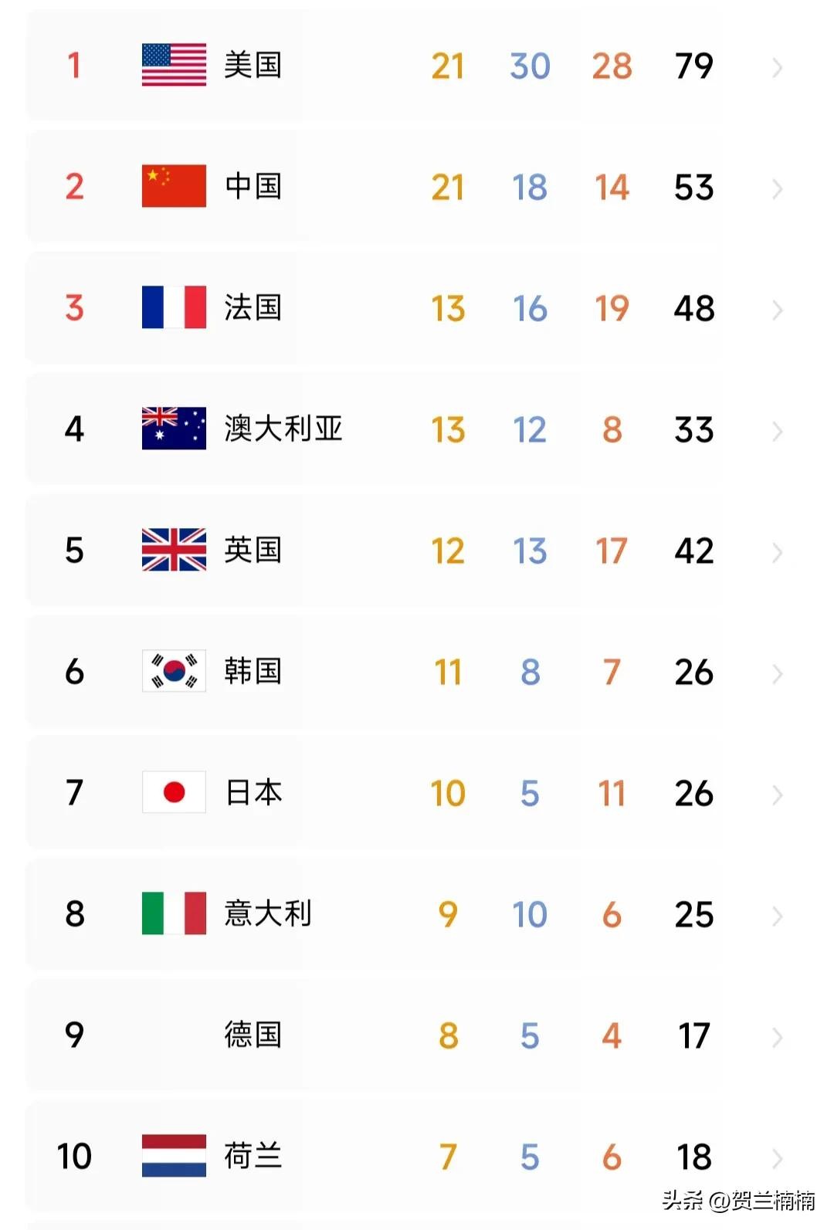
Task: Click the United Kingdom flag icon
Action: click(174, 550)
